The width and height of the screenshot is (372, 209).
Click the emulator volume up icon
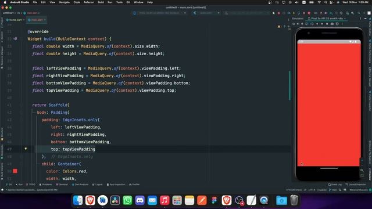298,24
